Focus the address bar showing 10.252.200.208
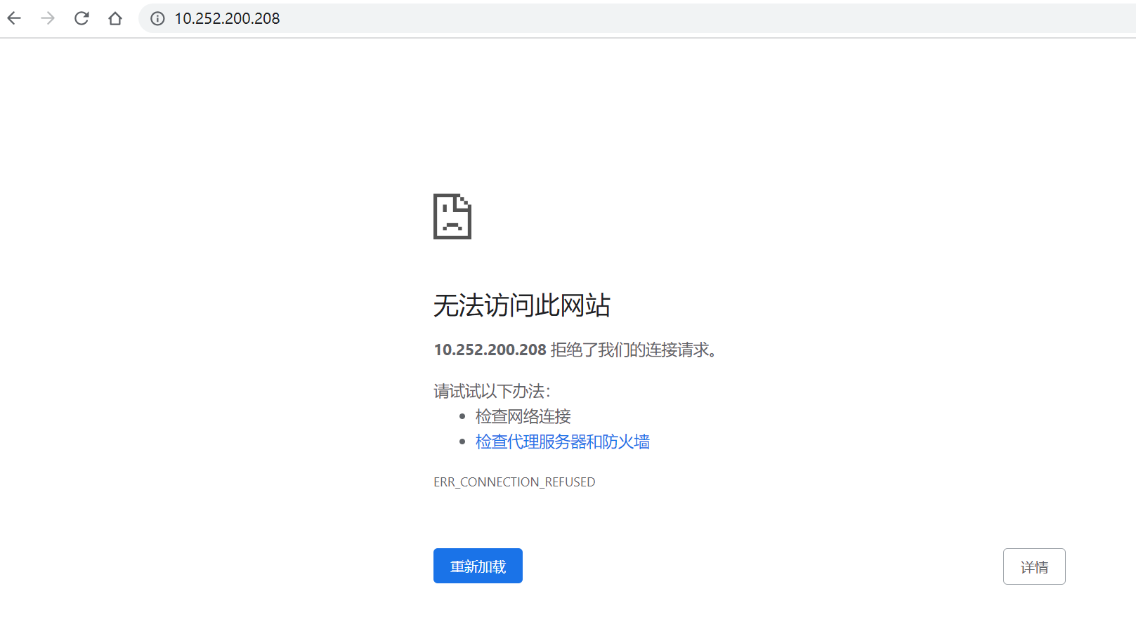This screenshot has height=617, width=1136. pos(636,18)
